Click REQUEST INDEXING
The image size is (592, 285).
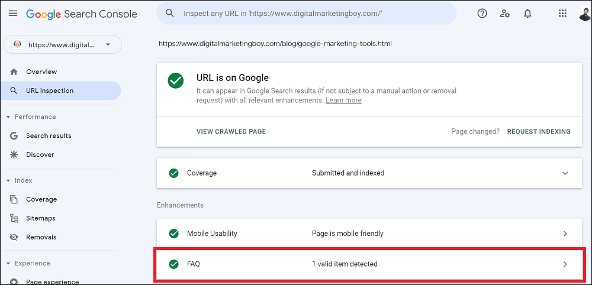point(539,132)
